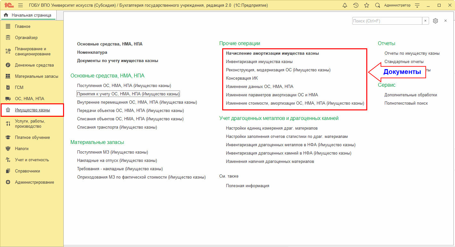
Task: Open Реконструкция, модернизация ОС (Имущество казны)
Action: tap(278, 70)
